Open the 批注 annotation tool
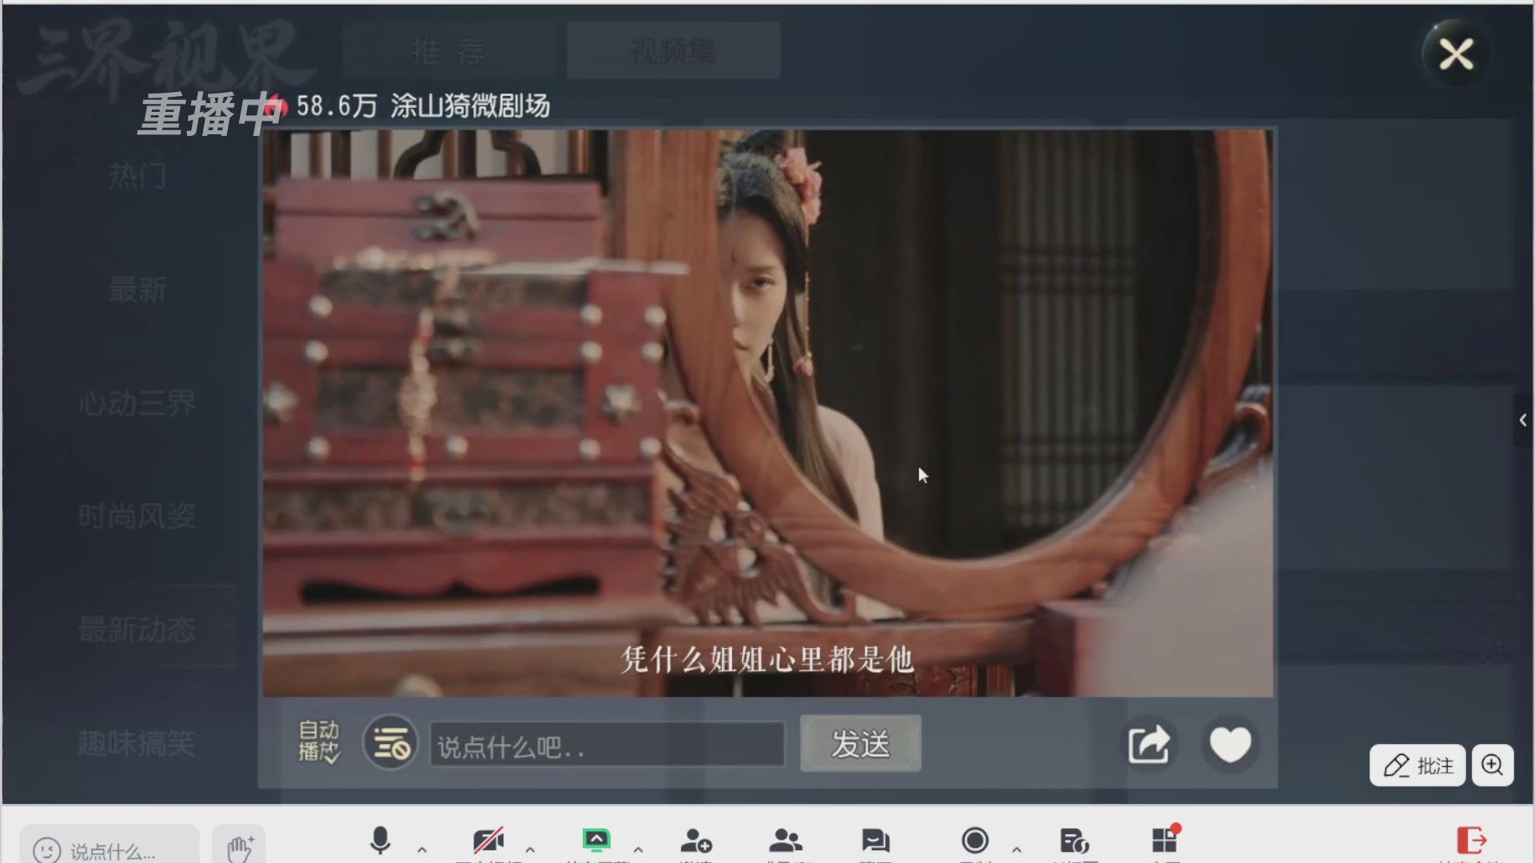The image size is (1535, 863). 1417,766
